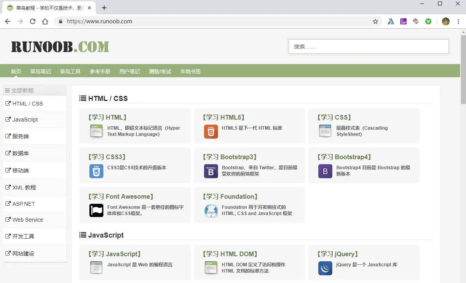
Task: Bookmark this page with star icon
Action: pos(375,21)
